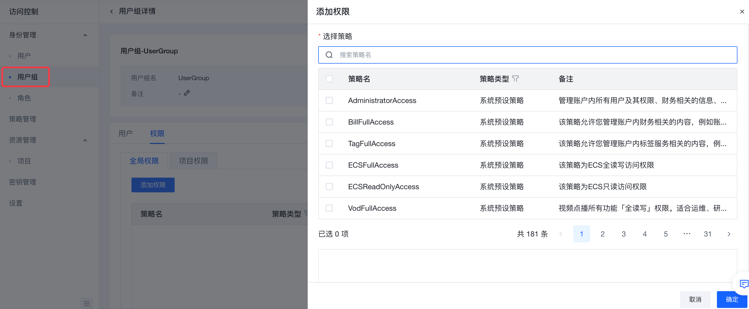This screenshot has width=749, height=309.
Task: Click the ECSReadOnlyAccess policy name
Action: [383, 187]
